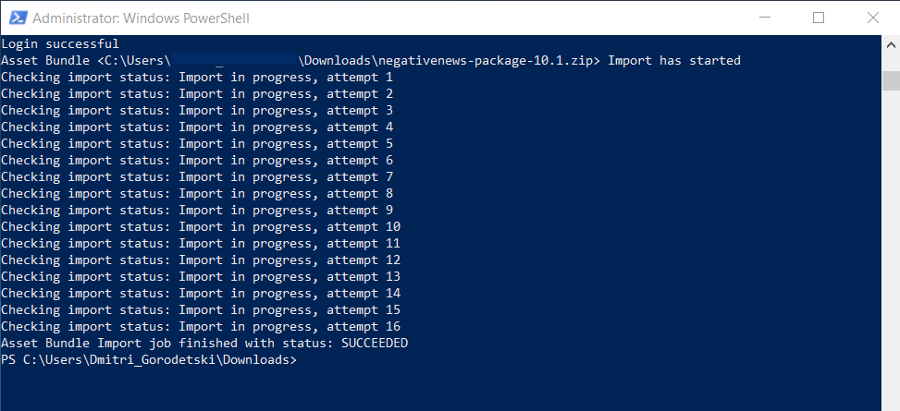Image resolution: width=900 pixels, height=411 pixels.
Task: Click the 'attempt 12' status line
Action: point(201,260)
